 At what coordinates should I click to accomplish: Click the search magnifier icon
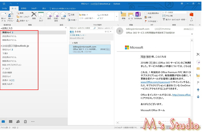pyautogui.click(x=95, y=28)
